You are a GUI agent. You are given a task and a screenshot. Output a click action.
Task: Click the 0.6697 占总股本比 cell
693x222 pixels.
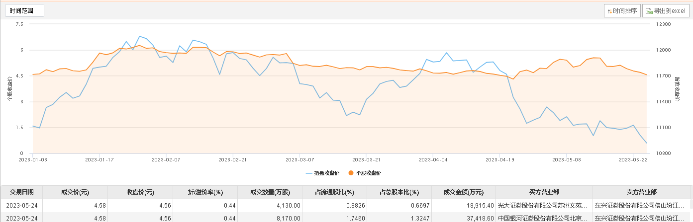point(399,205)
